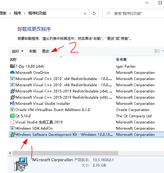Click the horizontal scrollbar left arrow
Screen dimensions: 164x173
(x=10, y=153)
